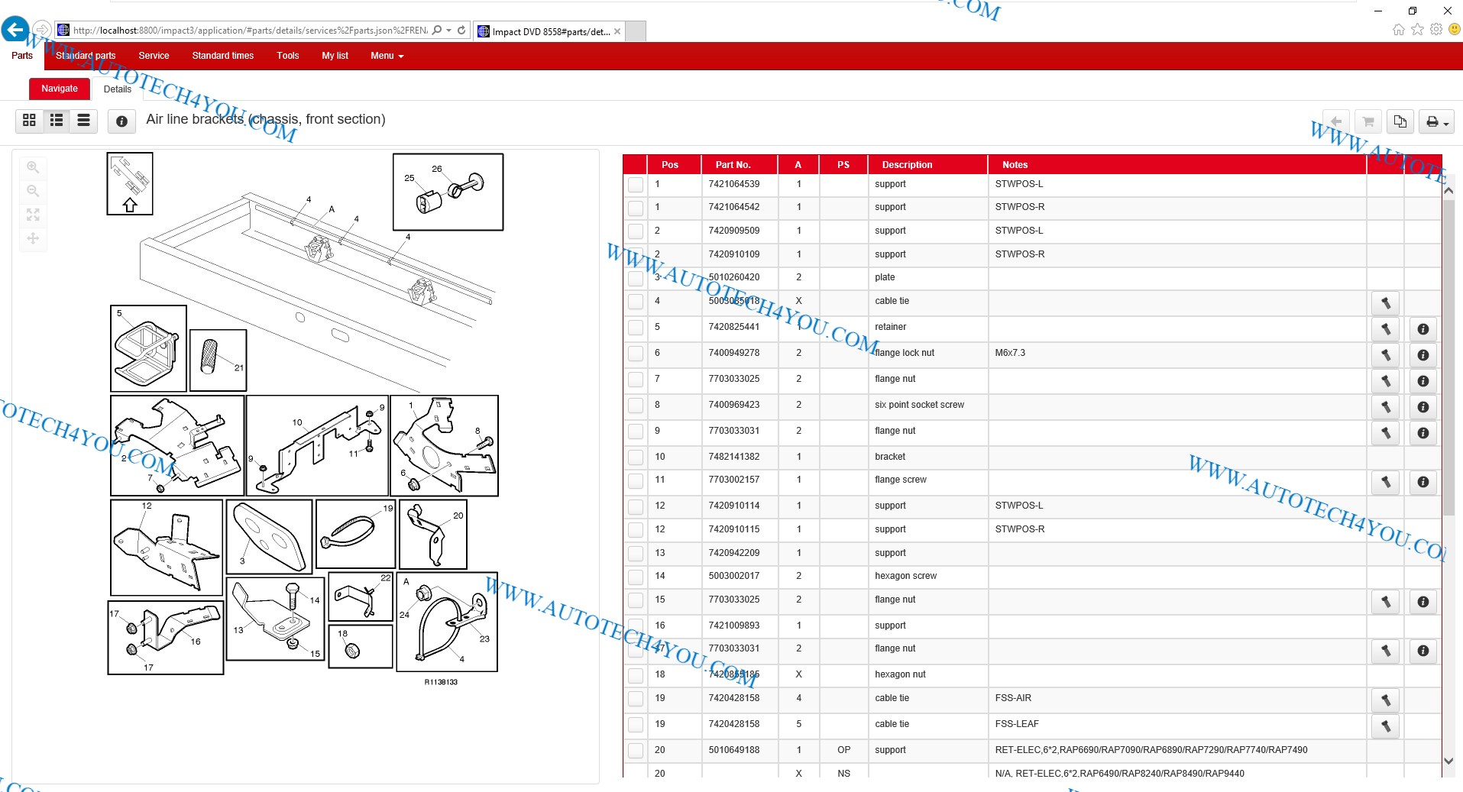The width and height of the screenshot is (1463, 792).
Task: Open the Standard times menu
Action: click(x=222, y=56)
